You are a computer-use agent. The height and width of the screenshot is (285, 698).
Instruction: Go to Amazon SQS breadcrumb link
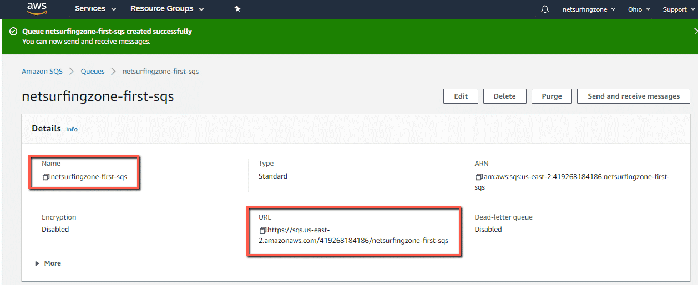click(42, 72)
